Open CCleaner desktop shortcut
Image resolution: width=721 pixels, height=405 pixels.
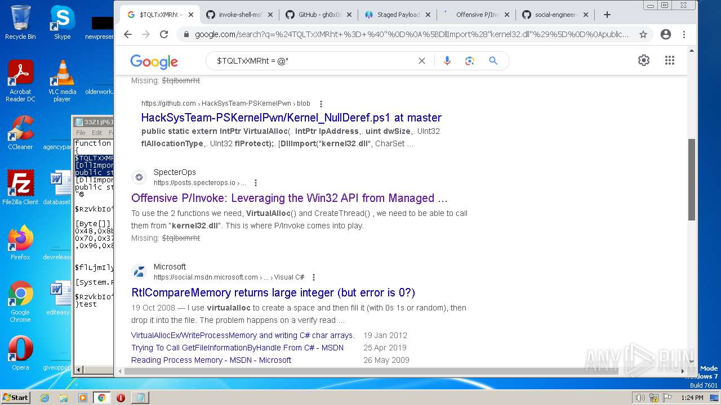(x=20, y=133)
